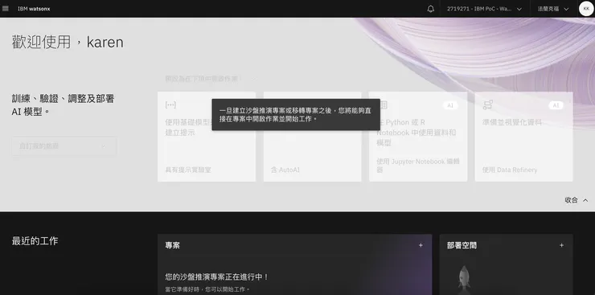This screenshot has width=595, height=295.
Task: Open the 使用基礎模型建立提示 card
Action: click(207, 137)
